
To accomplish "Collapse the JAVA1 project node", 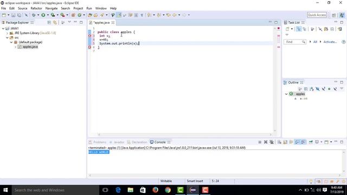I will point(3,28).
